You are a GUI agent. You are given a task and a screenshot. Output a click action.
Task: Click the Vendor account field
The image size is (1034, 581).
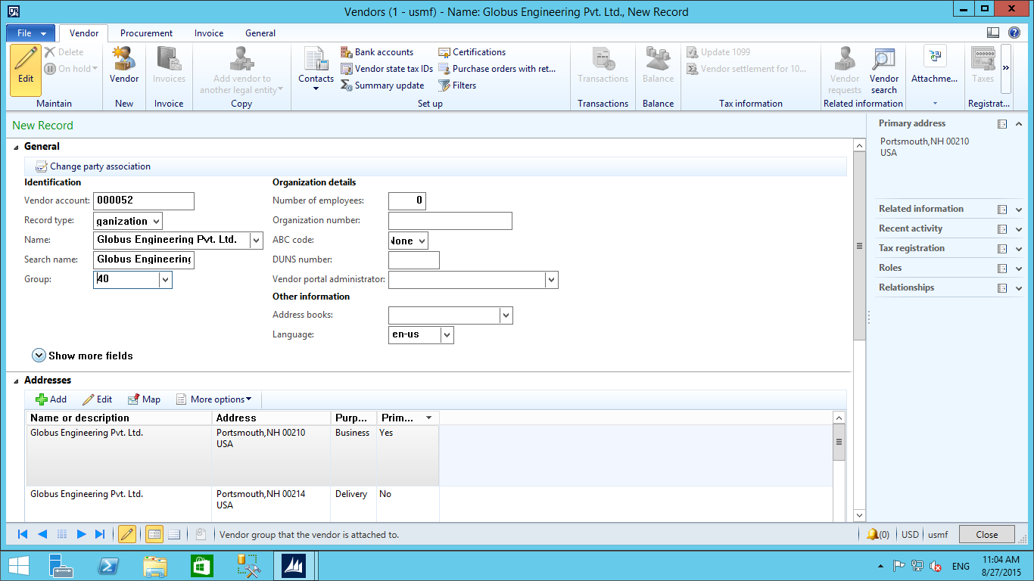point(144,201)
